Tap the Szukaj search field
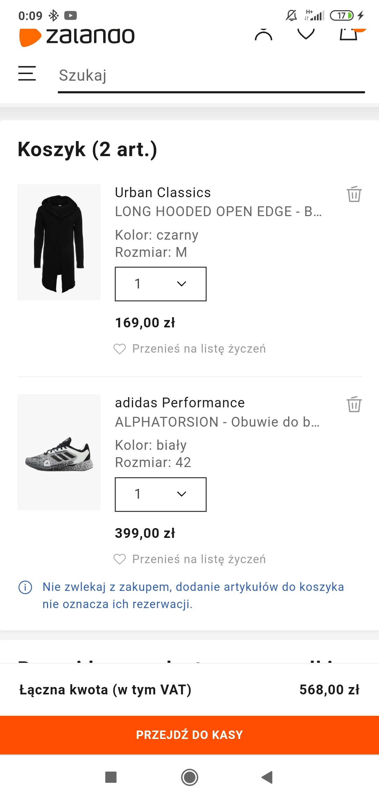Image resolution: width=379 pixels, height=800 pixels. 211,76
